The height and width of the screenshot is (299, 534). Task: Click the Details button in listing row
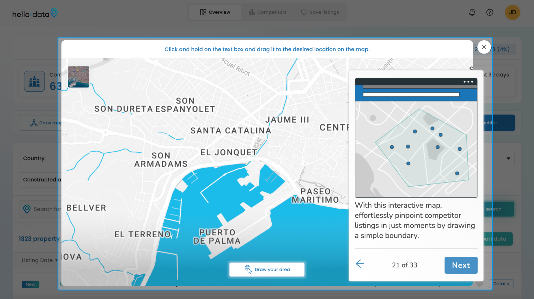point(501,284)
